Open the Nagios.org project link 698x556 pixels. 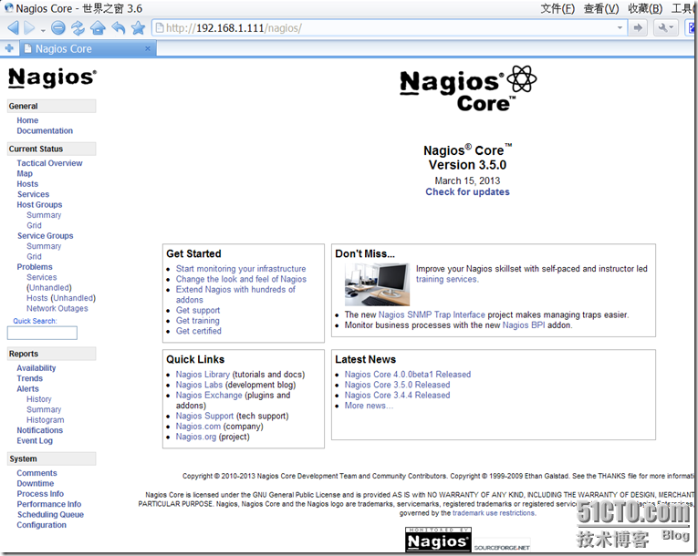pos(196,437)
